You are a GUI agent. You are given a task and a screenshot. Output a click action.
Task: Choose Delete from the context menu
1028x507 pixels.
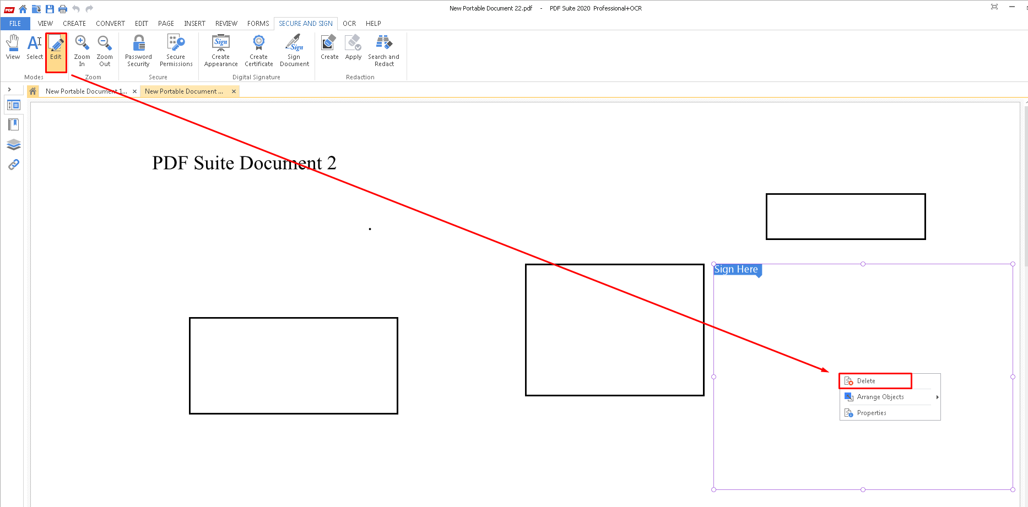875,381
